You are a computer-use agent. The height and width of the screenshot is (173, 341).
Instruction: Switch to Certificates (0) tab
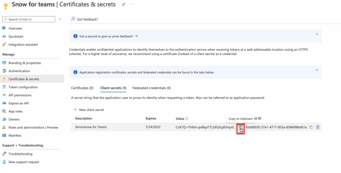pos(82,88)
